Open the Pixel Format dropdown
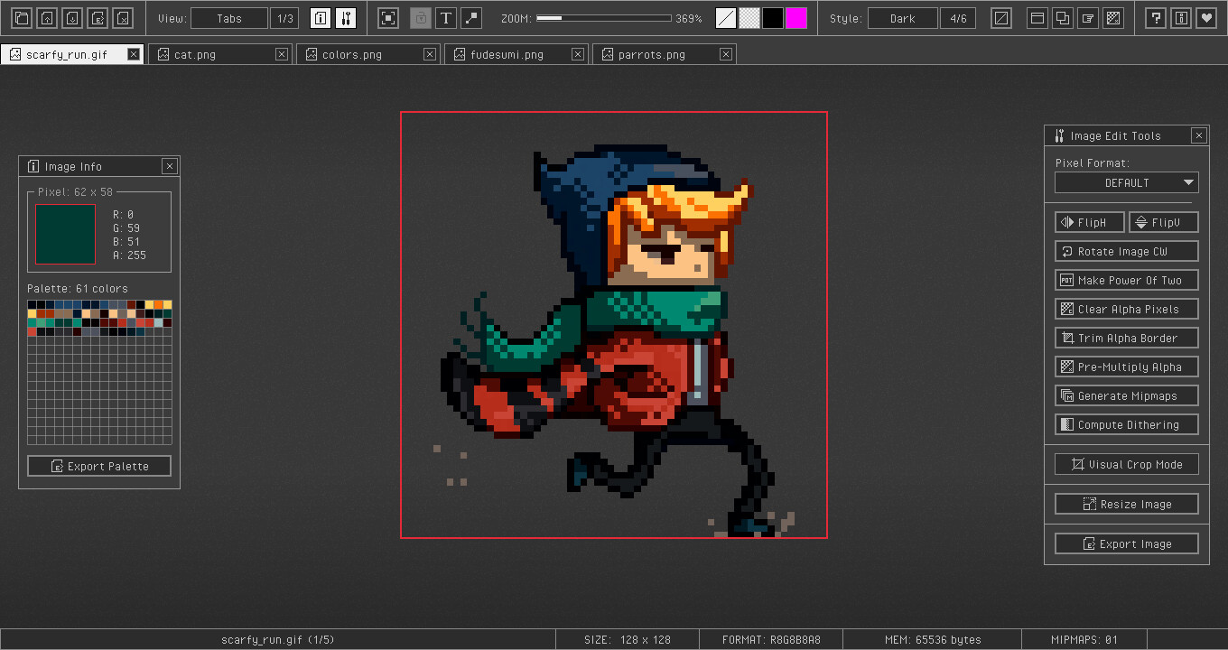Screen dimensions: 1228x650 pyautogui.click(x=1127, y=182)
